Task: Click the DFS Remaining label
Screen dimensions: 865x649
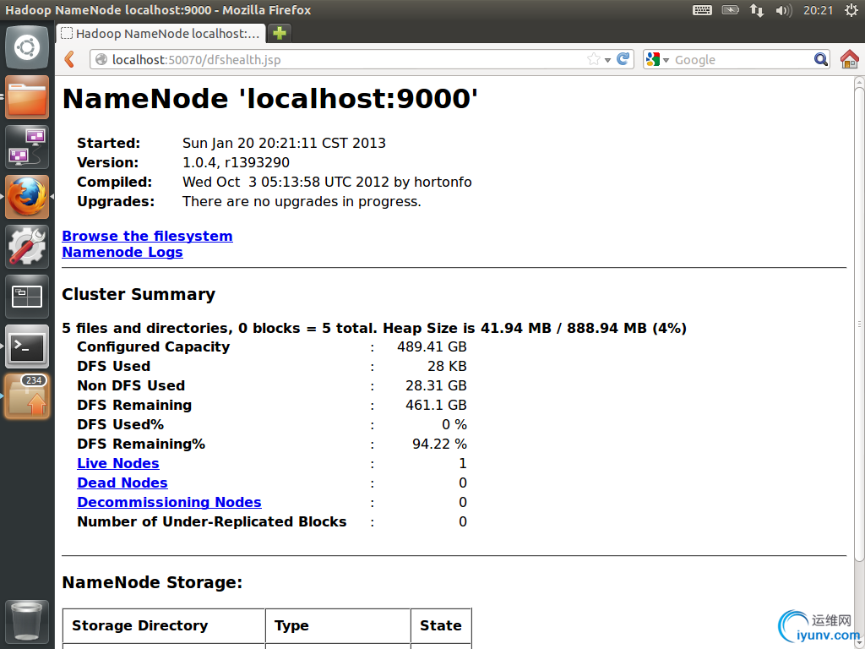Action: click(134, 405)
